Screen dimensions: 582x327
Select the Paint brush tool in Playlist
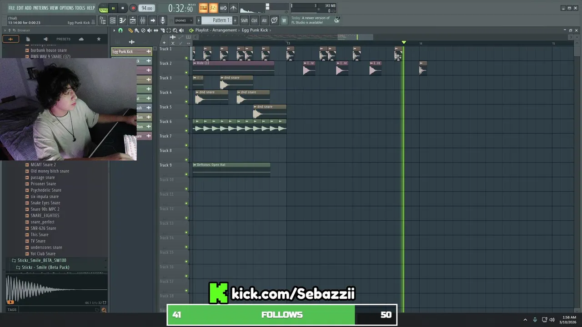[x=136, y=30]
